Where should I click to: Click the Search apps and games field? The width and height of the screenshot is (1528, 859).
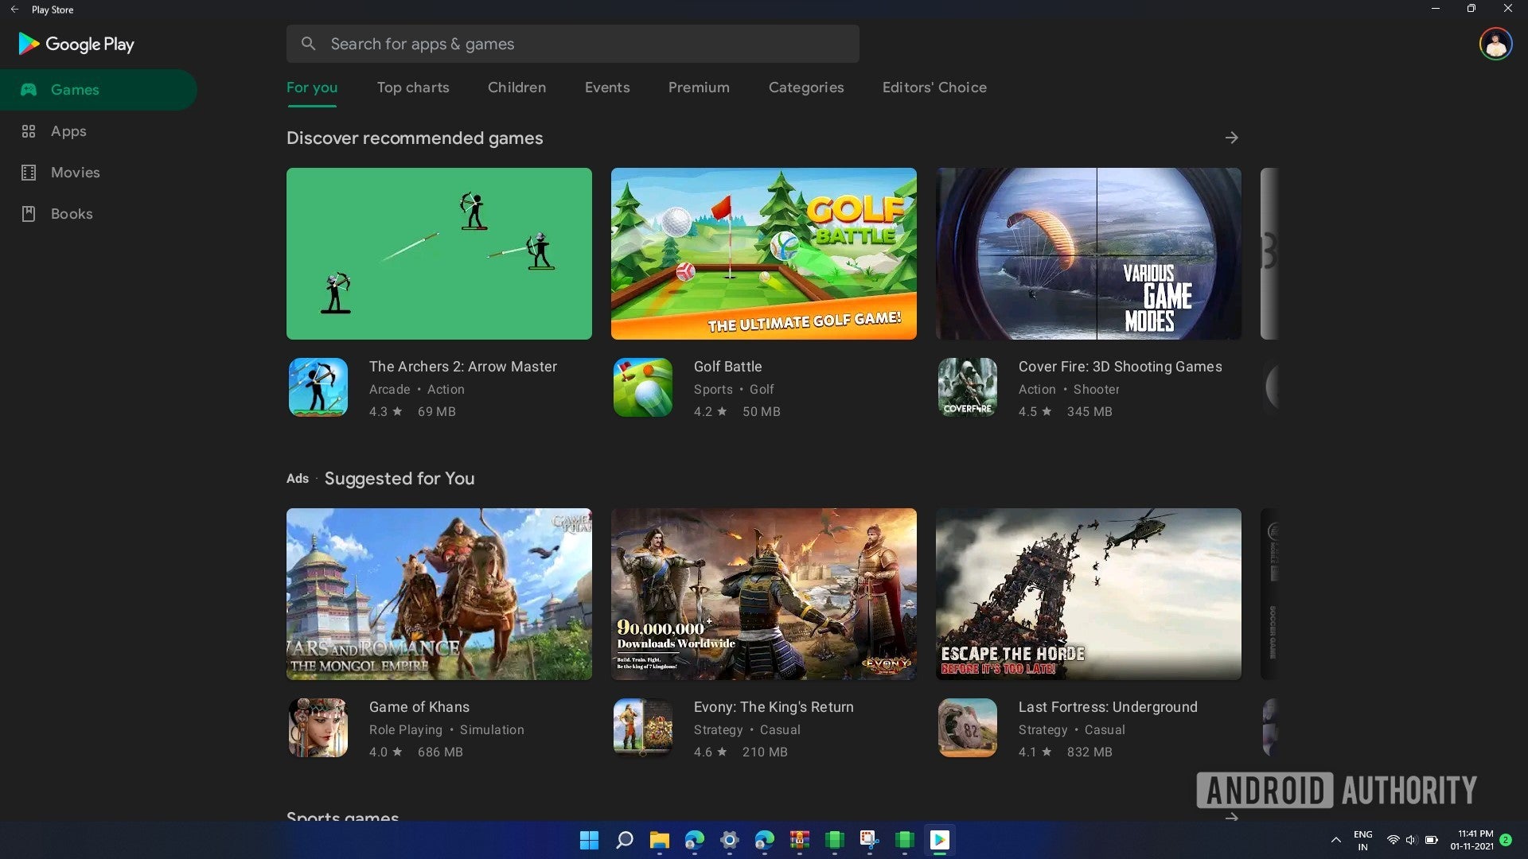point(573,44)
